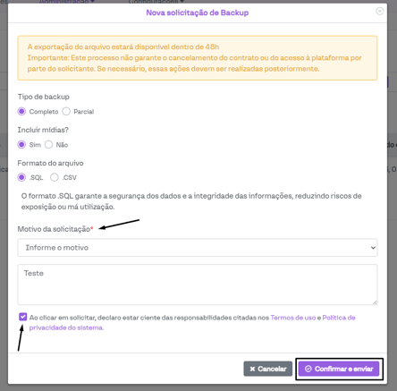Select the .SQL file format
The height and width of the screenshot is (391, 397).
tap(21, 177)
